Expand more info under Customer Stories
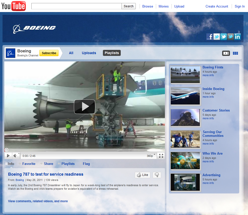This screenshot has width=248, height=215. pos(208,118)
